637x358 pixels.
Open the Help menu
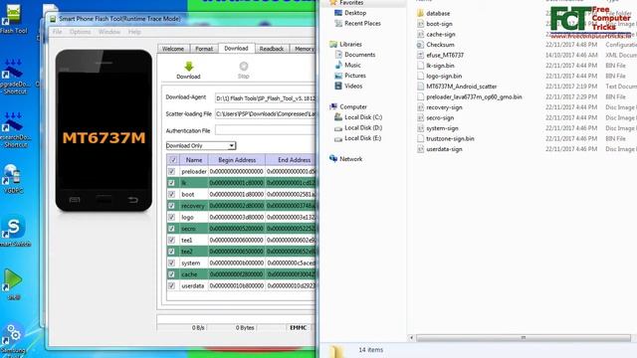[134, 32]
